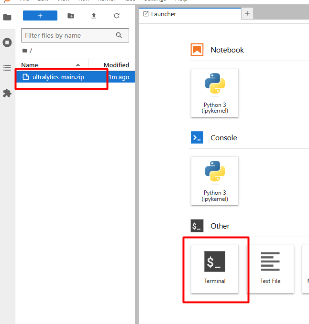Click the Notebook section orange icon
This screenshot has height=324, width=309.
(197, 50)
